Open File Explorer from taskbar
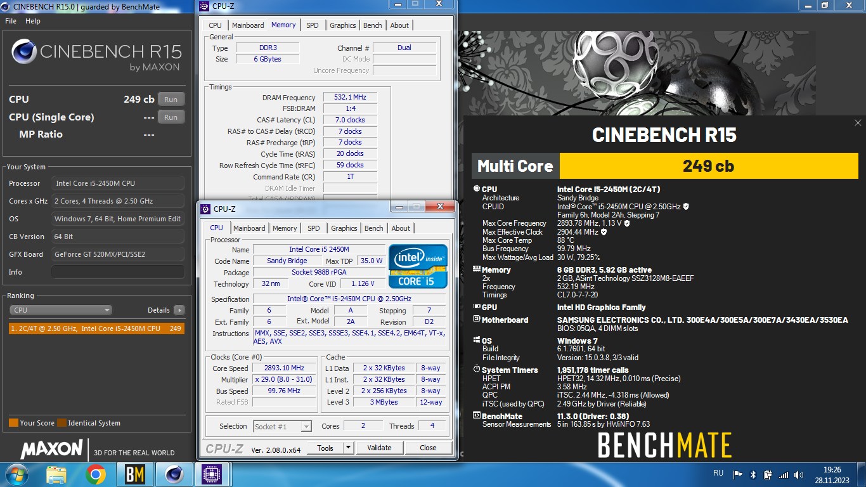Screen dimensions: 866x487 [x=56, y=474]
